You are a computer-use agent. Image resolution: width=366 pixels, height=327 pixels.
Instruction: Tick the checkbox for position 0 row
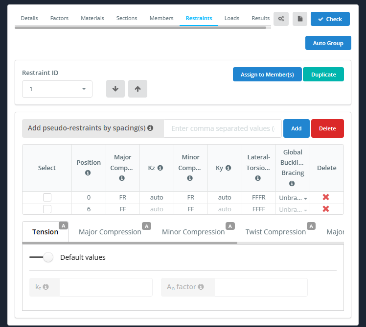click(47, 197)
